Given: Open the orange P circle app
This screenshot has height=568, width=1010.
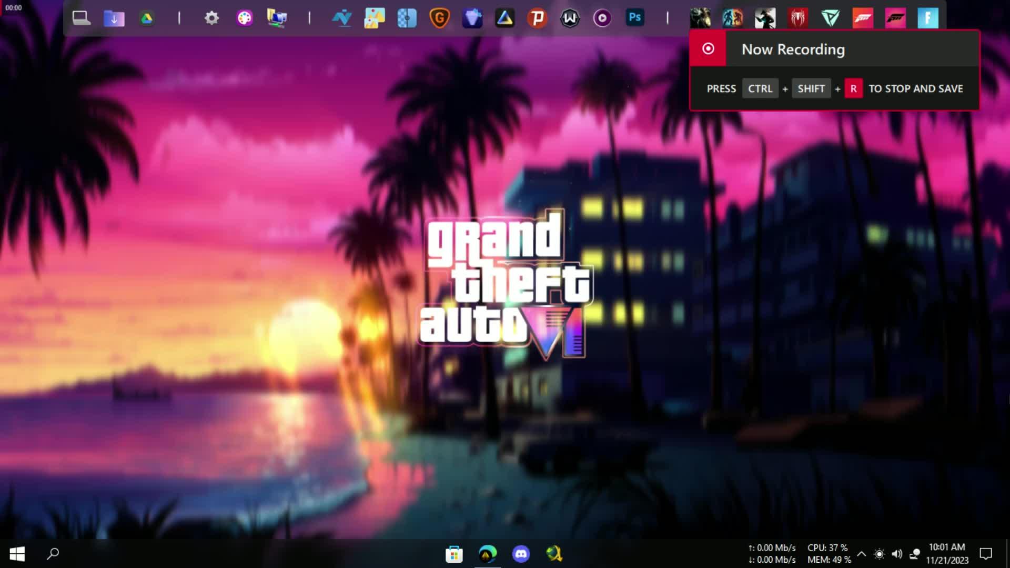Looking at the screenshot, I should [537, 18].
